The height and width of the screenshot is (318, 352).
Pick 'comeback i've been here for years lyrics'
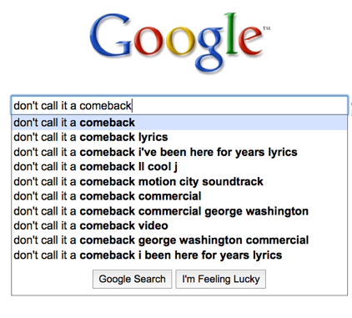179,152
